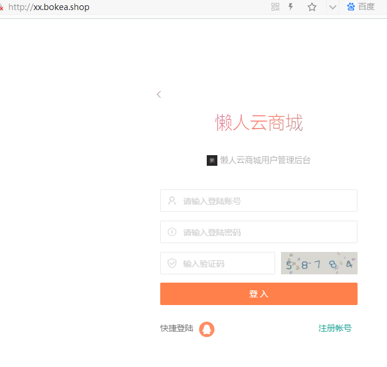Click the 懒人云商城 title heading

click(259, 123)
